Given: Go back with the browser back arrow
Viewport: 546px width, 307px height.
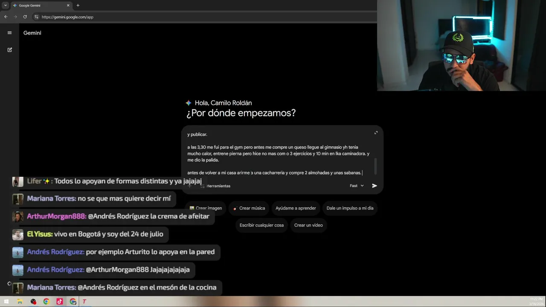Looking at the screenshot, I should [x=6, y=17].
